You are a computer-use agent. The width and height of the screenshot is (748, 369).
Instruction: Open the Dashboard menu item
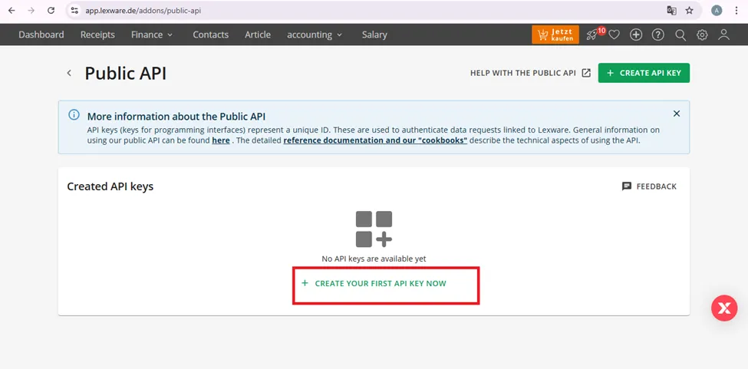click(41, 35)
